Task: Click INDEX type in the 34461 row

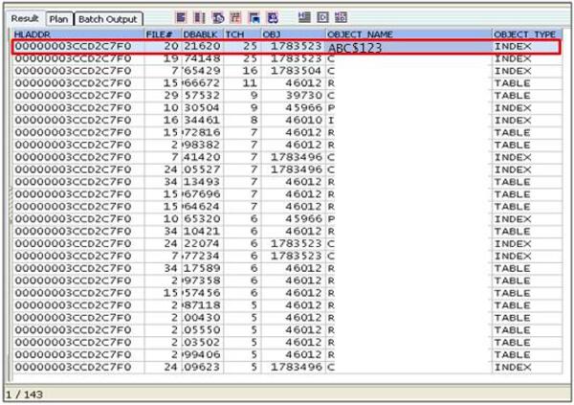Action: pyautogui.click(x=513, y=121)
